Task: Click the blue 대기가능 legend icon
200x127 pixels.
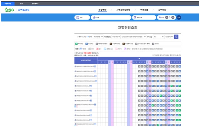Action: click(x=86, y=44)
